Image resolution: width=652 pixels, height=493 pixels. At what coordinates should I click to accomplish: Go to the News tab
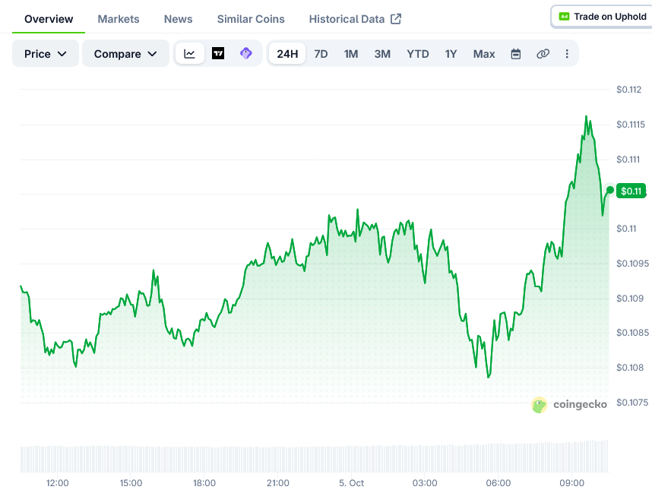(x=178, y=19)
